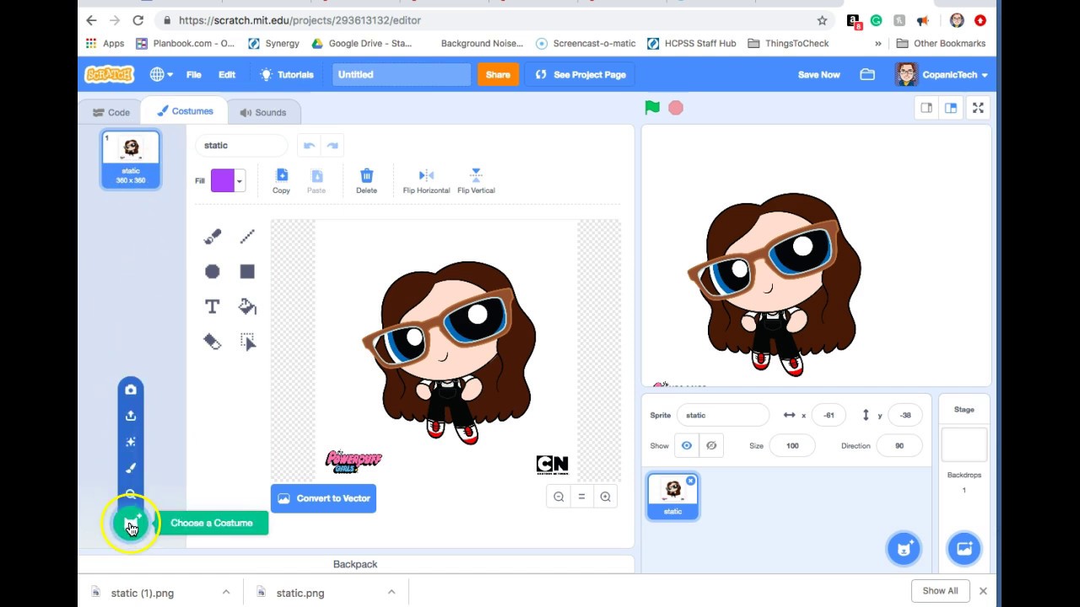Click the sprite Size field

point(792,446)
